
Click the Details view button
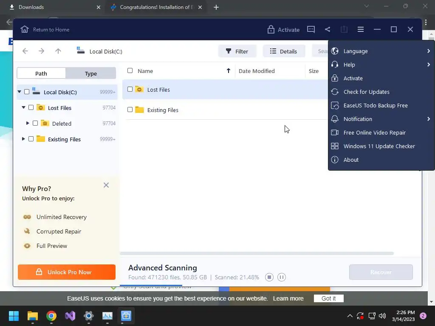[284, 51]
